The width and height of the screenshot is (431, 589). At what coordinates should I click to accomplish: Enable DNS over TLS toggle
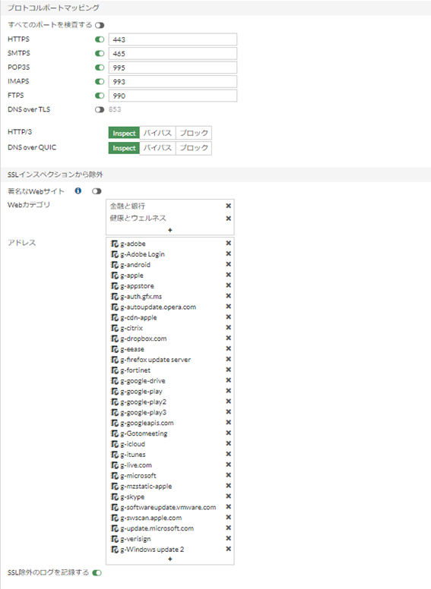100,110
